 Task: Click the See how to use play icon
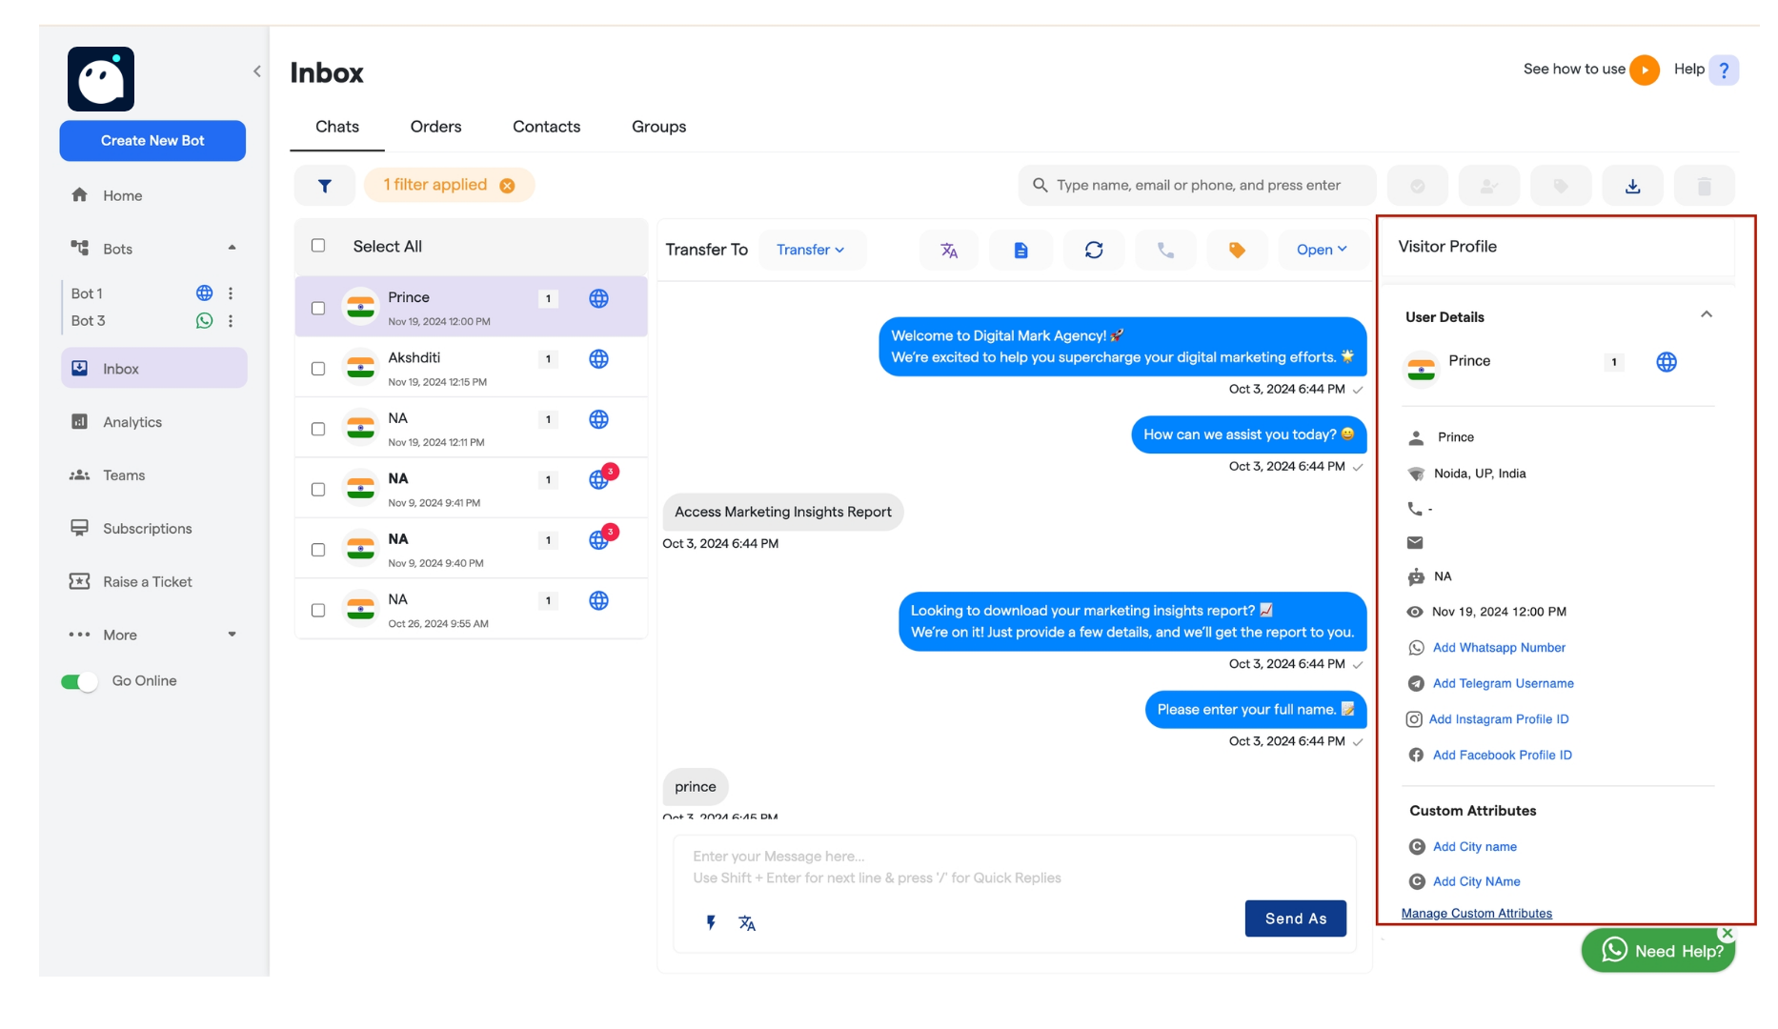pos(1645,70)
